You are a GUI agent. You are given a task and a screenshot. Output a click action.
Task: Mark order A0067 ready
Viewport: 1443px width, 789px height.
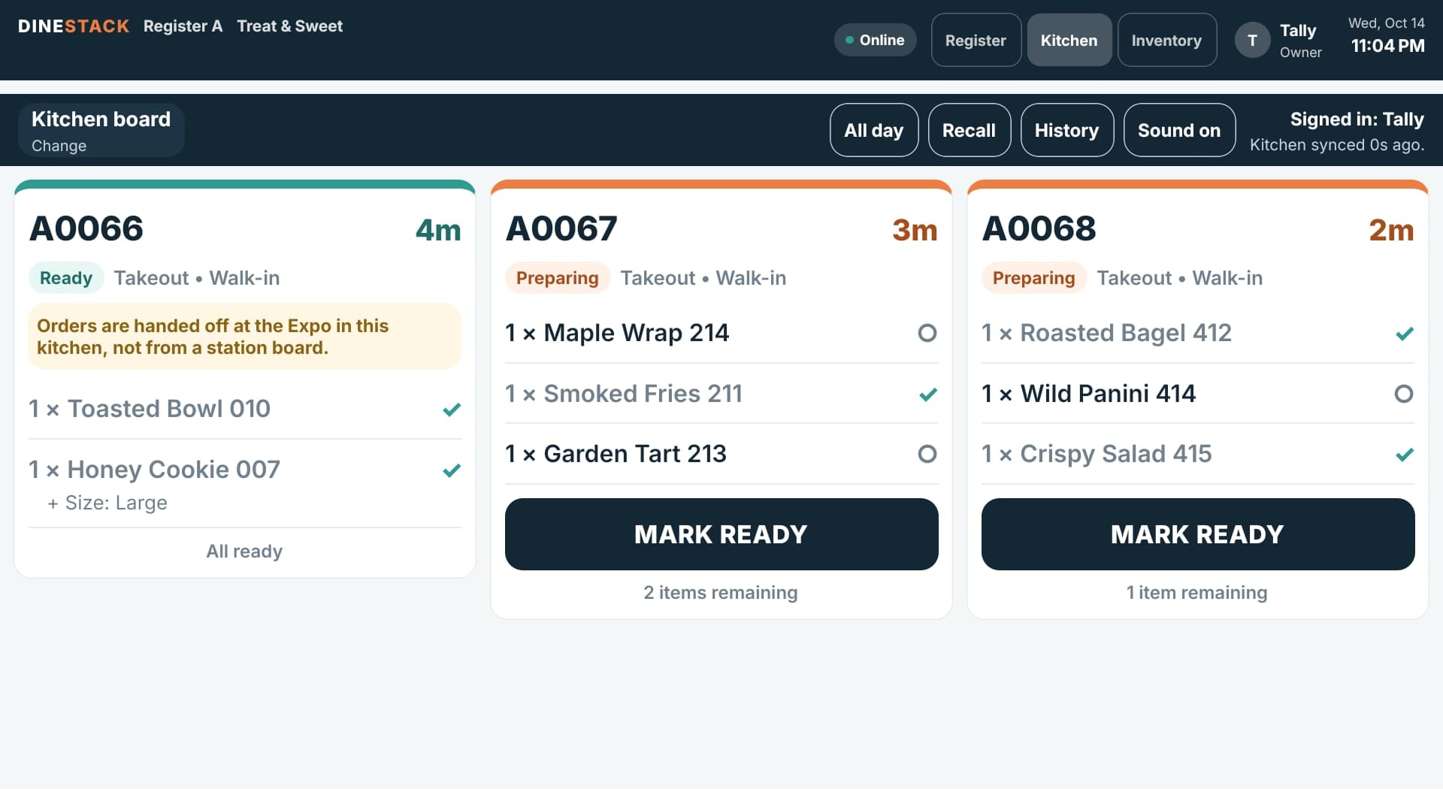tap(721, 534)
